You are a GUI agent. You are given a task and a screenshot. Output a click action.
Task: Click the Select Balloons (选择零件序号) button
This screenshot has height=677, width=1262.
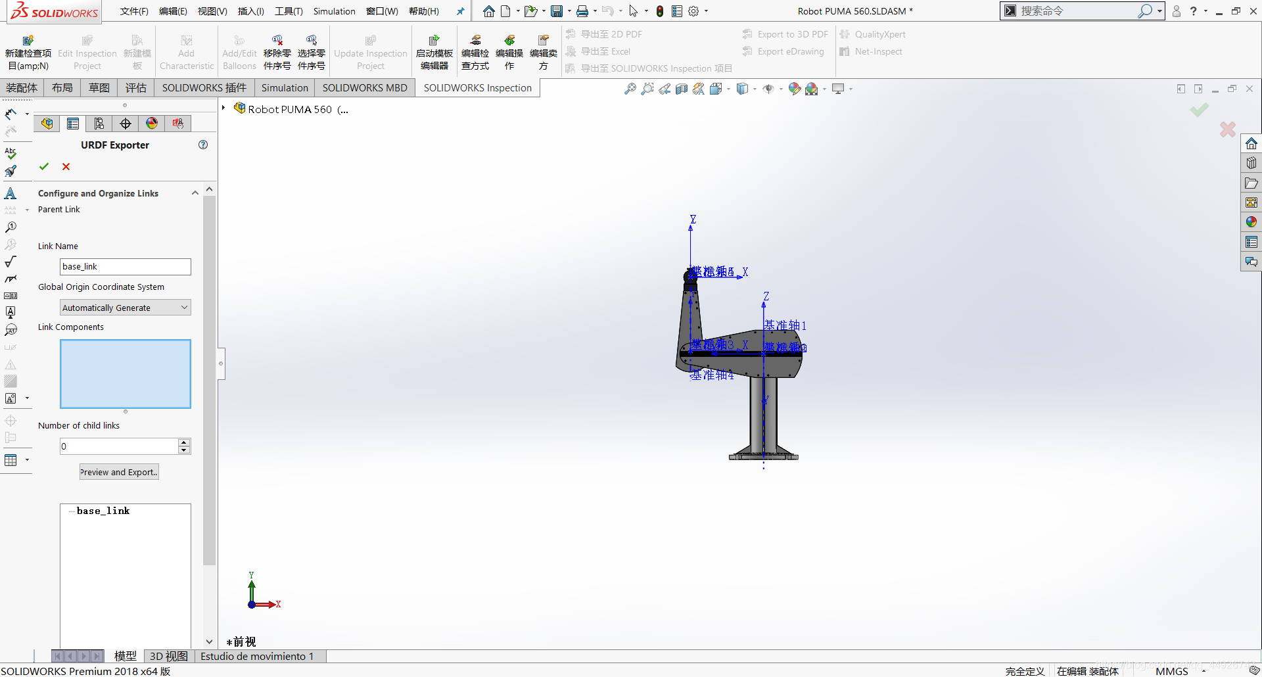(312, 53)
